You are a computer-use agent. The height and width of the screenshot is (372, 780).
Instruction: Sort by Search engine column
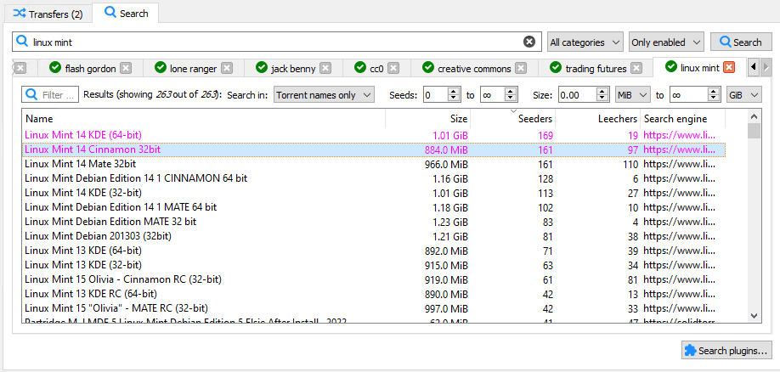pyautogui.click(x=682, y=119)
